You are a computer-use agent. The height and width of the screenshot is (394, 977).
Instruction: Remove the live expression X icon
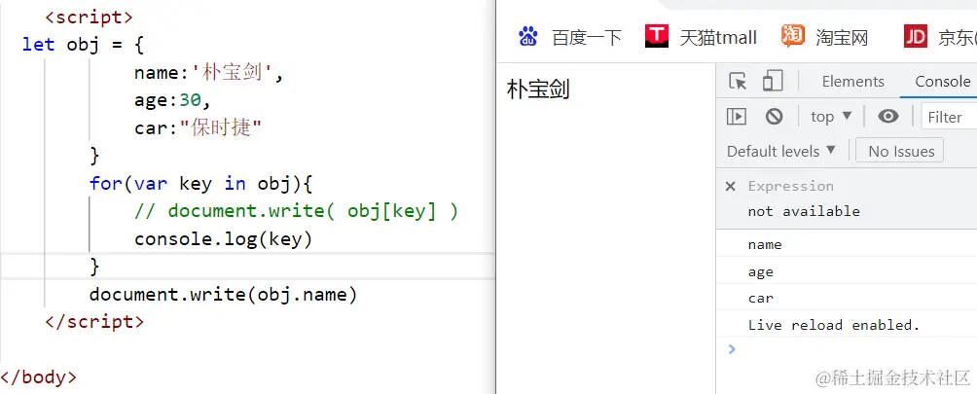click(x=731, y=186)
